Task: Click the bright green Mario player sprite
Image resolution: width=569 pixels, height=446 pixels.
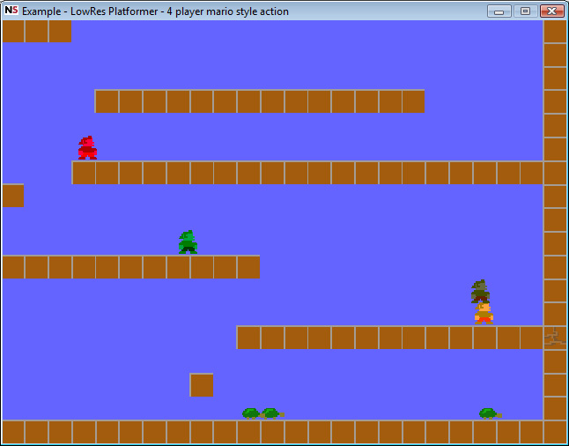Action: pyautogui.click(x=188, y=242)
